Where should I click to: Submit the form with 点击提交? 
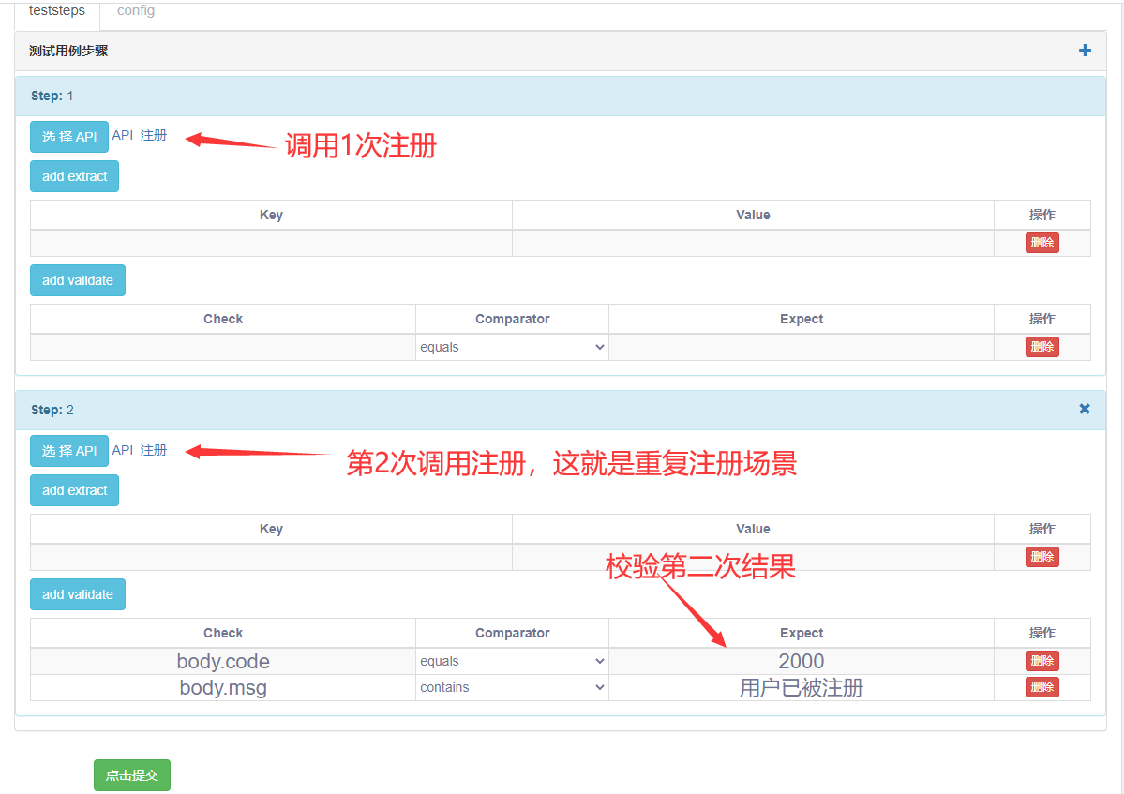(132, 774)
